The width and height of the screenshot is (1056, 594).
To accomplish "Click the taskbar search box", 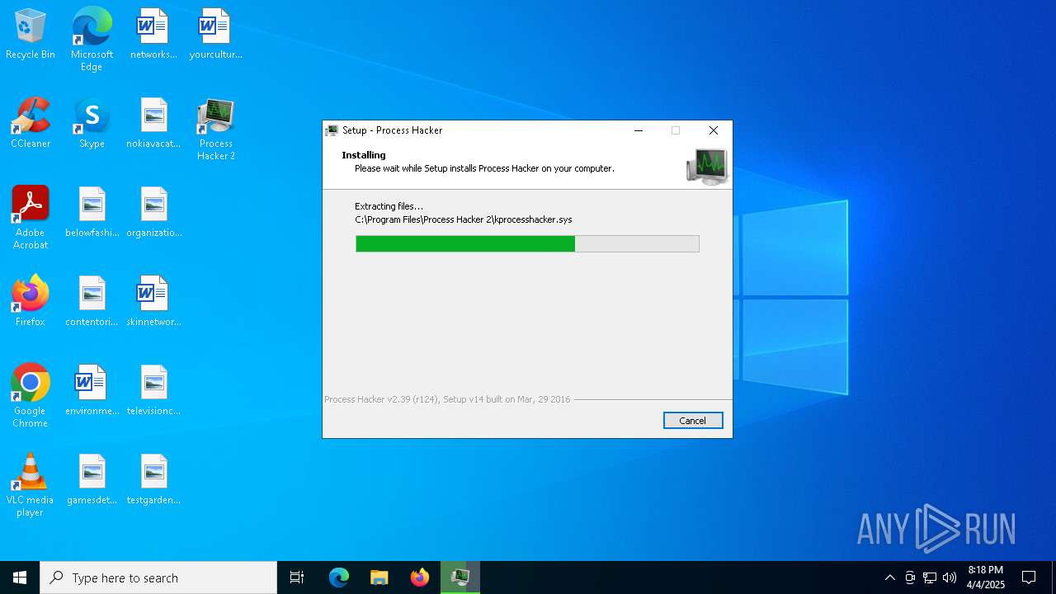I will 158,577.
